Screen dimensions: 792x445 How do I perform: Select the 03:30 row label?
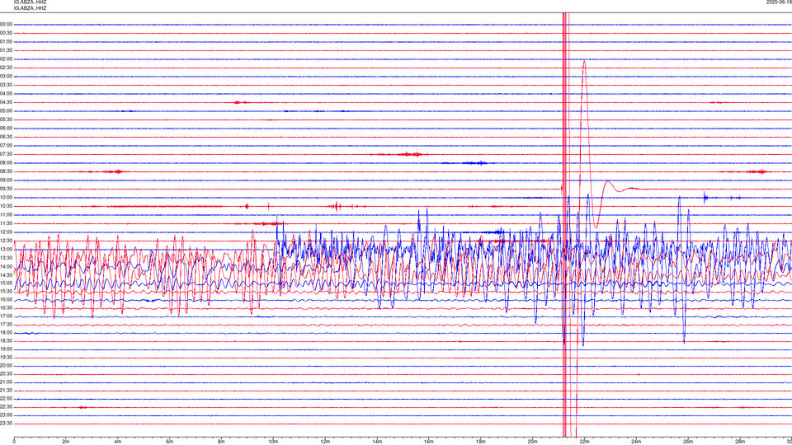coord(6,85)
